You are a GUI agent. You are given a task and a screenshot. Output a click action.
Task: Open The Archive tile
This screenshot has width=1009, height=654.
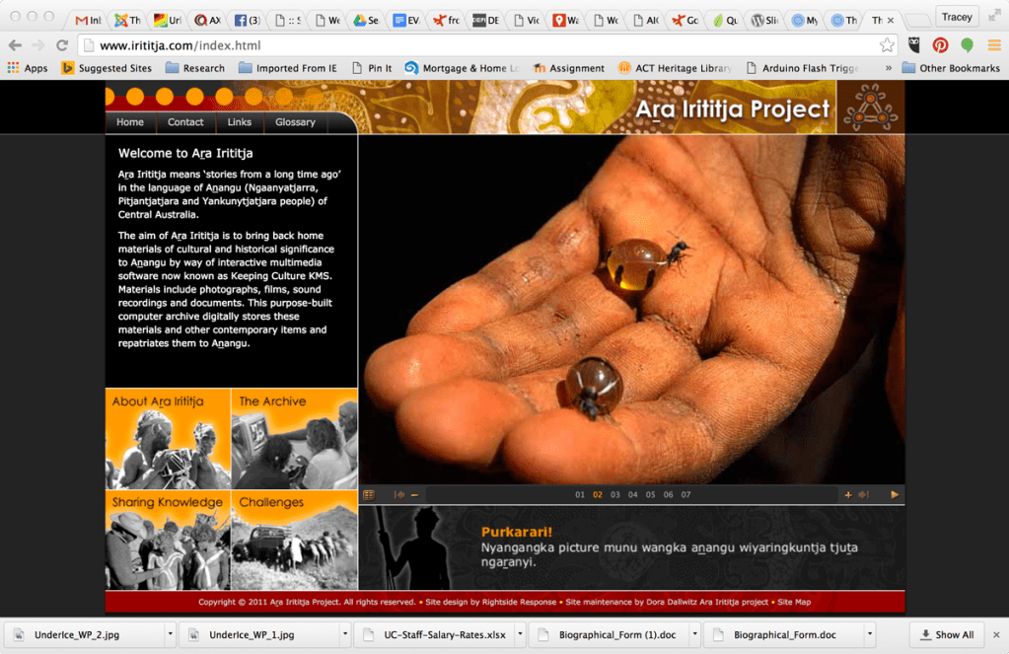point(295,438)
